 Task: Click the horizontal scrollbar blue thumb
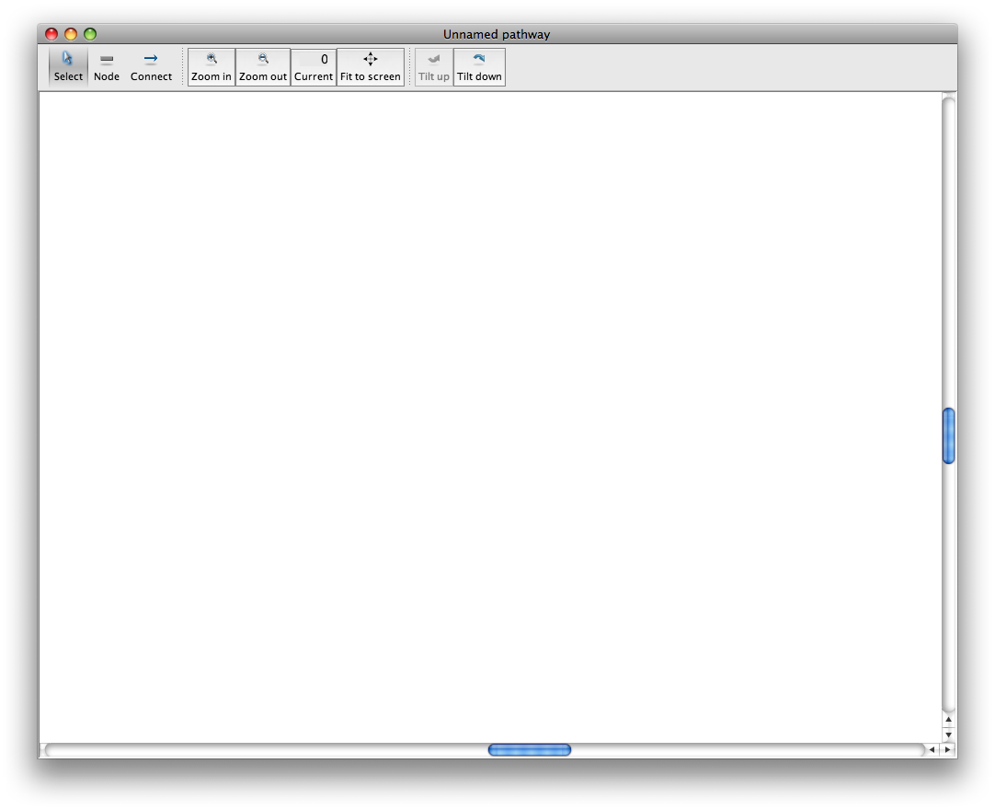(x=529, y=750)
